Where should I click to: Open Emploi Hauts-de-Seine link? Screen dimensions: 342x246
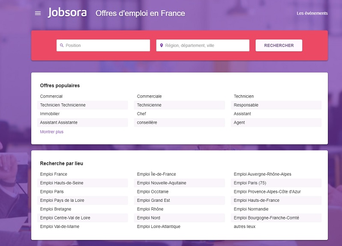tap(62, 183)
